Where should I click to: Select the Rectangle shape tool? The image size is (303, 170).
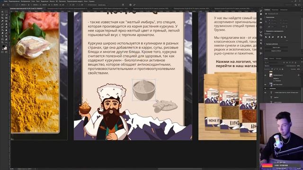(2, 39)
